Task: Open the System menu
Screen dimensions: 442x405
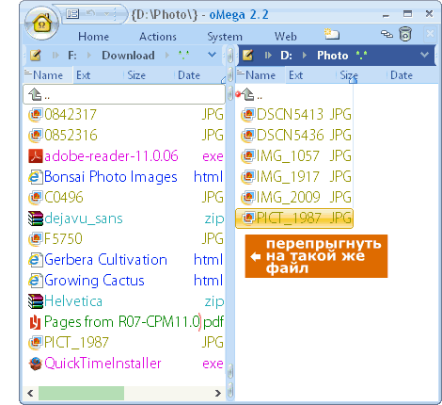Action: click(x=225, y=37)
